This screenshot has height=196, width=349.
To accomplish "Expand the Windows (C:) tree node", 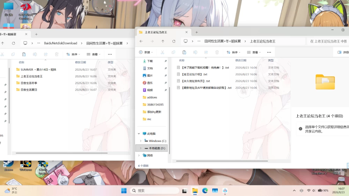I will [141, 141].
